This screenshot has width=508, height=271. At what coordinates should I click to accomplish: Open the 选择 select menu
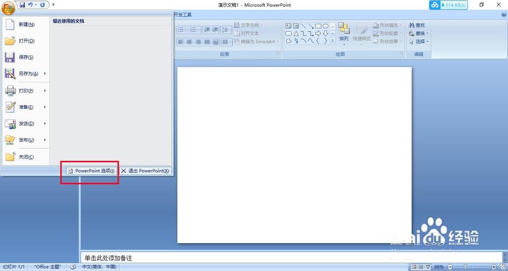419,42
